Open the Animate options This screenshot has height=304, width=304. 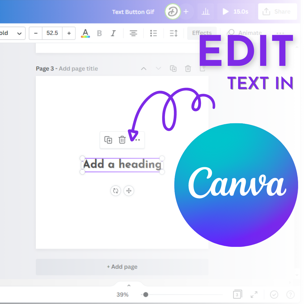(249, 33)
